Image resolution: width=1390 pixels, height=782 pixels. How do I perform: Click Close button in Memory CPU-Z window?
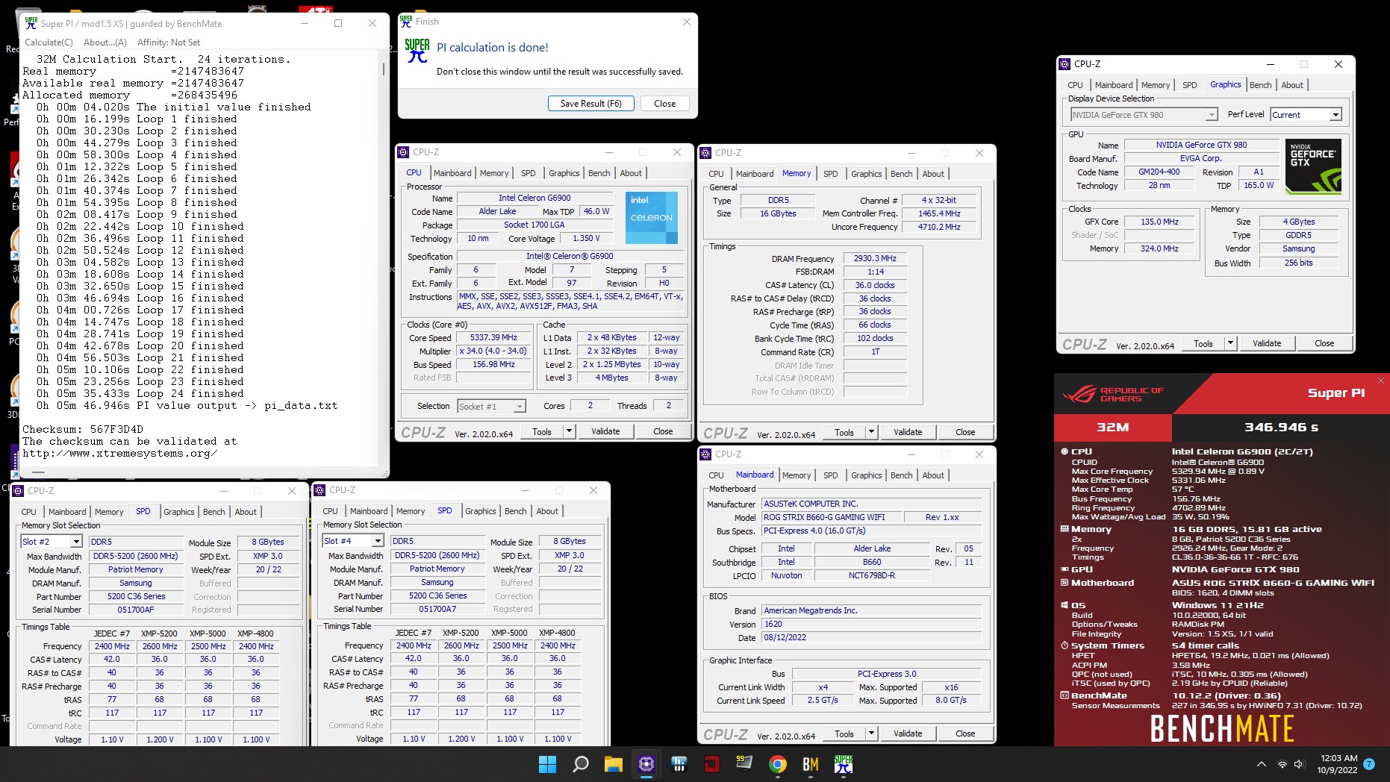point(965,432)
